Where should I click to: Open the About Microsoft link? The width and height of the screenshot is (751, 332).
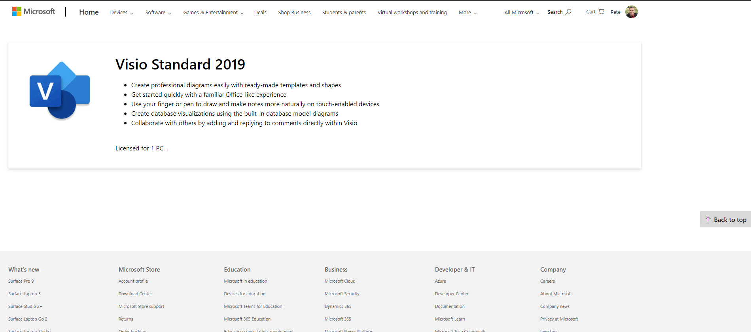pos(556,294)
